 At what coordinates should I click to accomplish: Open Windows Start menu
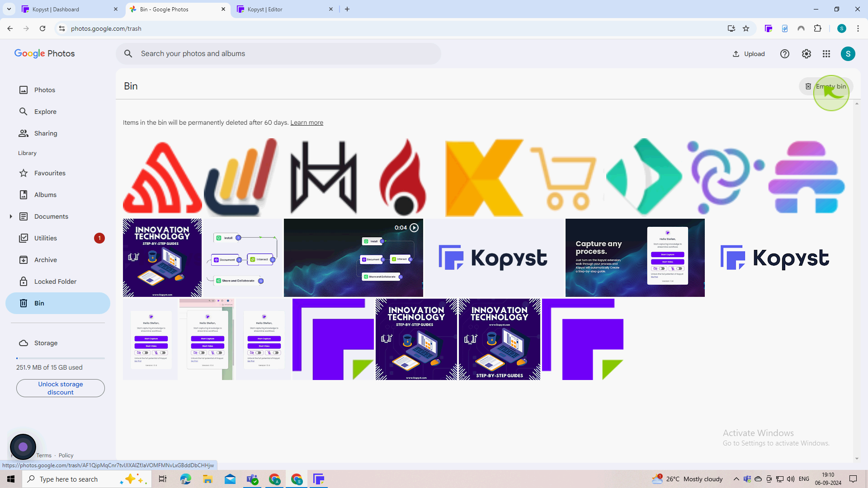tap(11, 479)
